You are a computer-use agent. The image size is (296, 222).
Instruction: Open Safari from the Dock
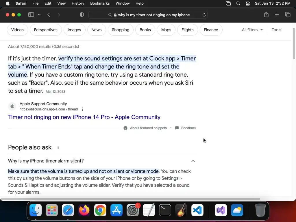point(68,210)
